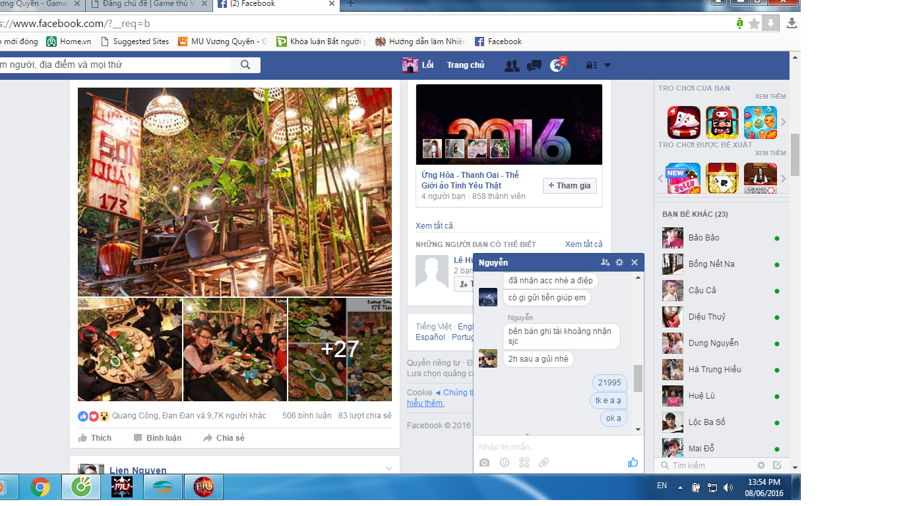Open the Facebook bookmark in bookmarks bar
Screen dimensions: 901x506
tap(498, 42)
